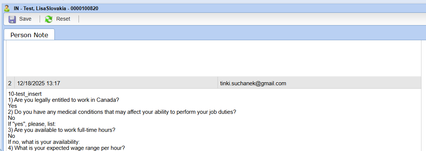Click the medical conditions question text
Viewport: 426px width, 151px height.
[122, 112]
